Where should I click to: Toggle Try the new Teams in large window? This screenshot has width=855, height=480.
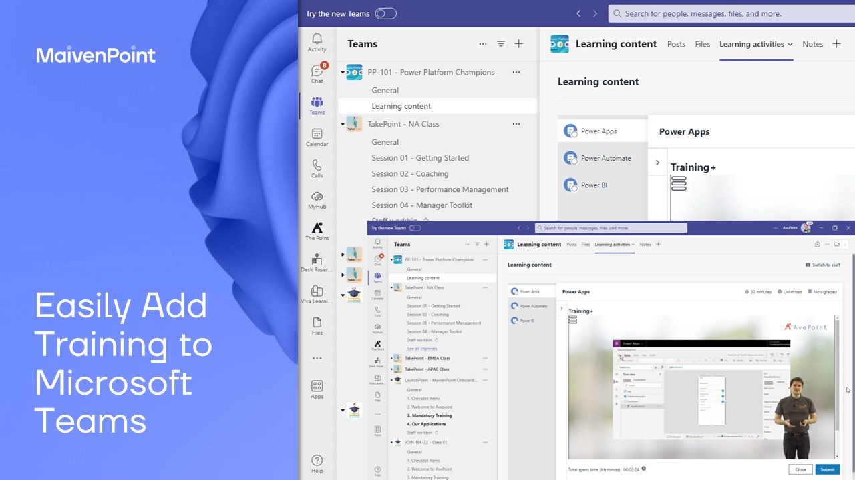click(x=385, y=13)
